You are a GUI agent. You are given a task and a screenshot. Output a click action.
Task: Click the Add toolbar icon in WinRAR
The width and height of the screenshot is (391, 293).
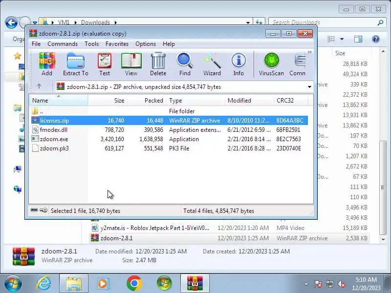(47, 64)
